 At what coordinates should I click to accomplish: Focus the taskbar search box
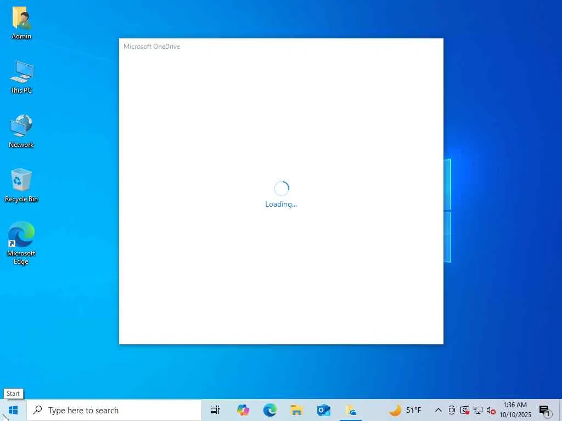(x=114, y=410)
